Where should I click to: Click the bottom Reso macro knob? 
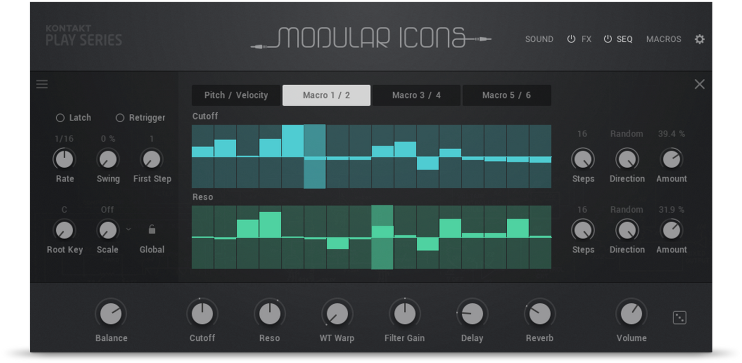269,314
